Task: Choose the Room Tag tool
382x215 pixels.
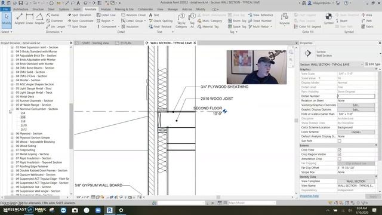Action: coord(237,21)
